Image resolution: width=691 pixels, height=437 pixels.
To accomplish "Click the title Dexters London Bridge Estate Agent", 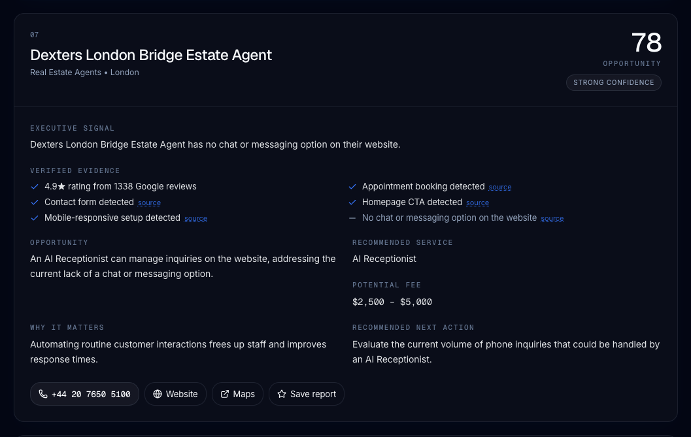I will pos(151,55).
